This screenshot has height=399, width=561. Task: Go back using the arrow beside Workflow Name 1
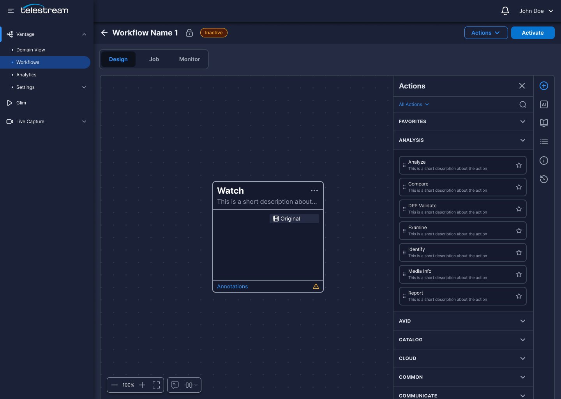(x=104, y=33)
